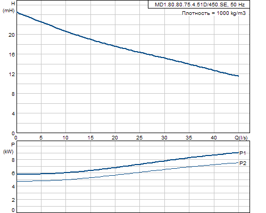Click the 40 tick on the flow axis
Viewport: 266px width, 213px height.
click(214, 137)
